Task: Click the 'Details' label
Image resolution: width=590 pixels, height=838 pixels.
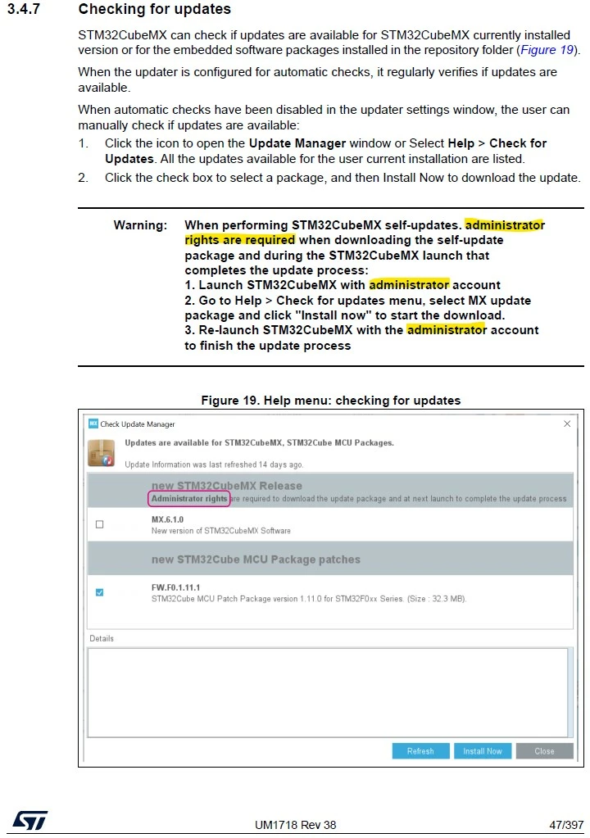Action: [102, 638]
